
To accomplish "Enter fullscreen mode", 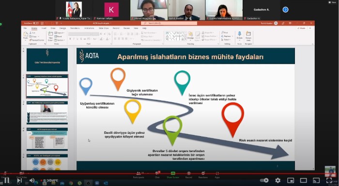I will (x=329, y=180).
